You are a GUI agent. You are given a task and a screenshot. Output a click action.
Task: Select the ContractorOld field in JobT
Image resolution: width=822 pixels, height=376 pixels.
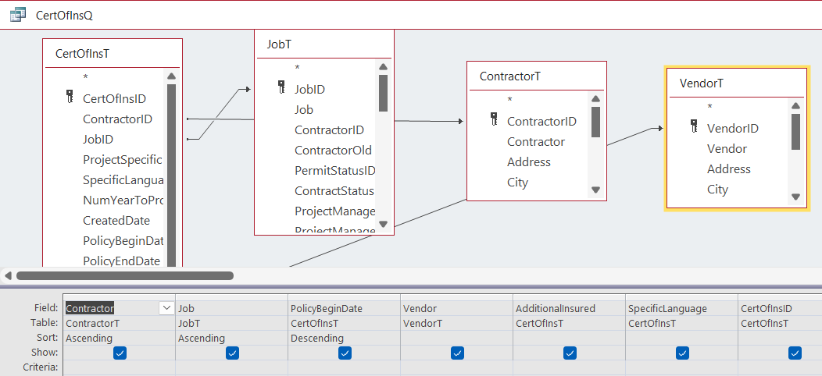click(x=334, y=151)
